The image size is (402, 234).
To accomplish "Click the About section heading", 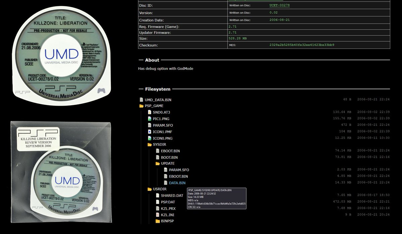I will 152,60.
